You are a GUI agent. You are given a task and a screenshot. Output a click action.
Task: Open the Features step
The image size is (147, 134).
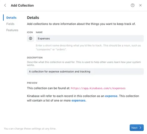click(12, 30)
